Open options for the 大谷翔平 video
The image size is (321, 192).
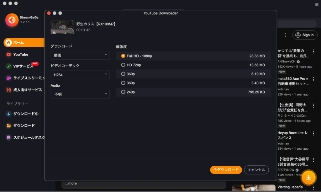[313, 160]
